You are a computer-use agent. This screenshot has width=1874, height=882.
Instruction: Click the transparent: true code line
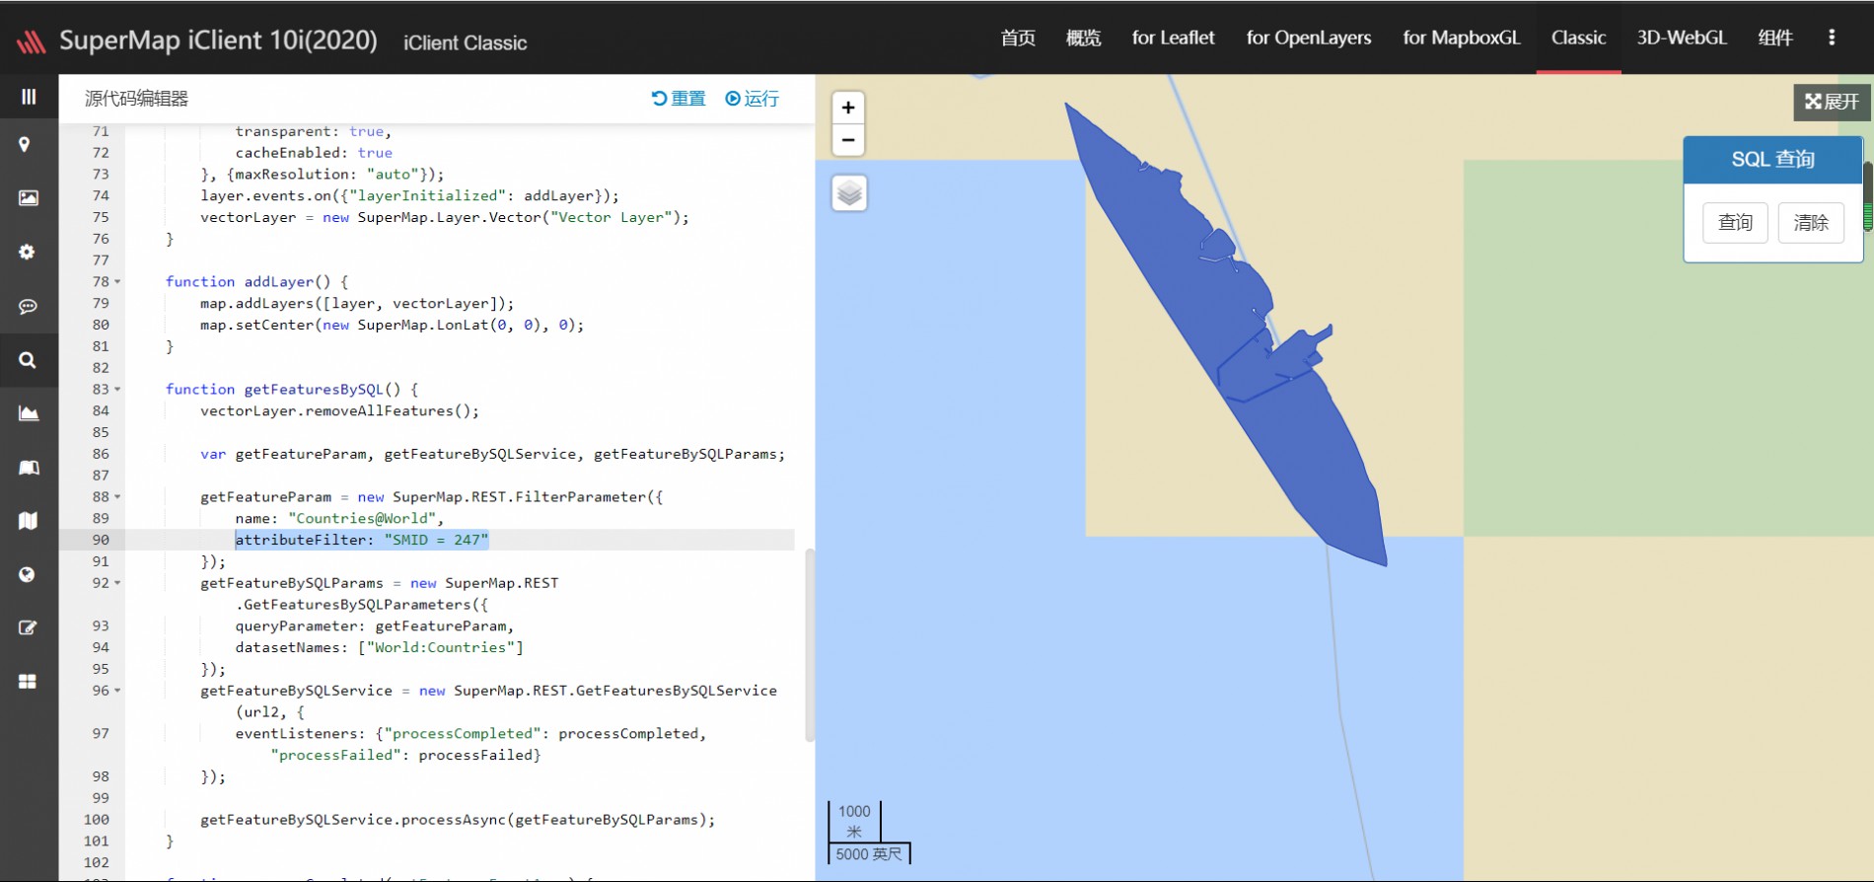[313, 131]
